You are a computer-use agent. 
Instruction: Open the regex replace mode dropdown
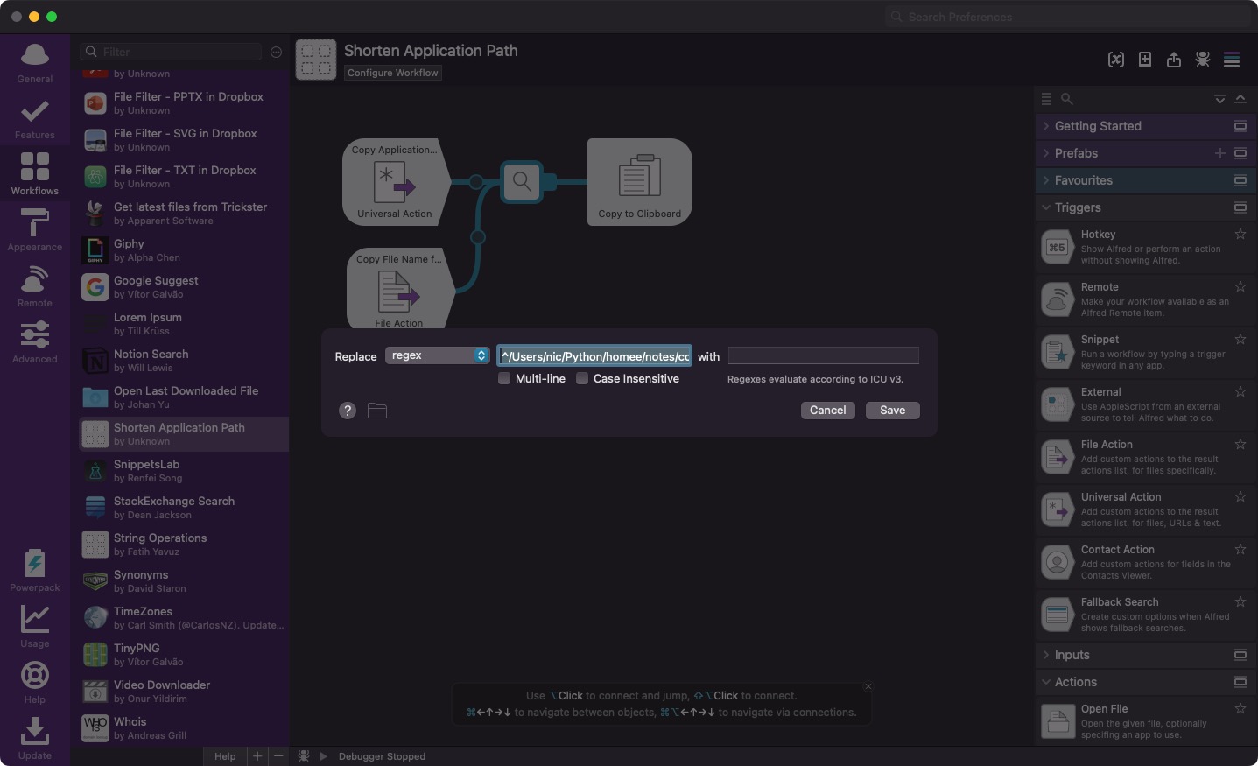pyautogui.click(x=438, y=355)
